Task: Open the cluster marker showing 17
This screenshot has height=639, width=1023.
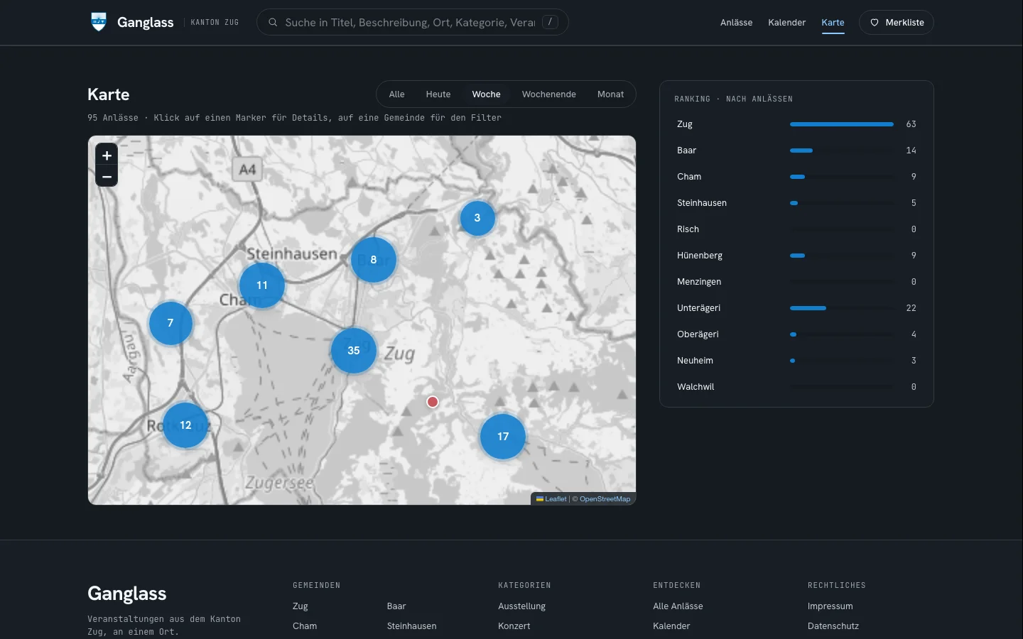Action: tap(503, 437)
